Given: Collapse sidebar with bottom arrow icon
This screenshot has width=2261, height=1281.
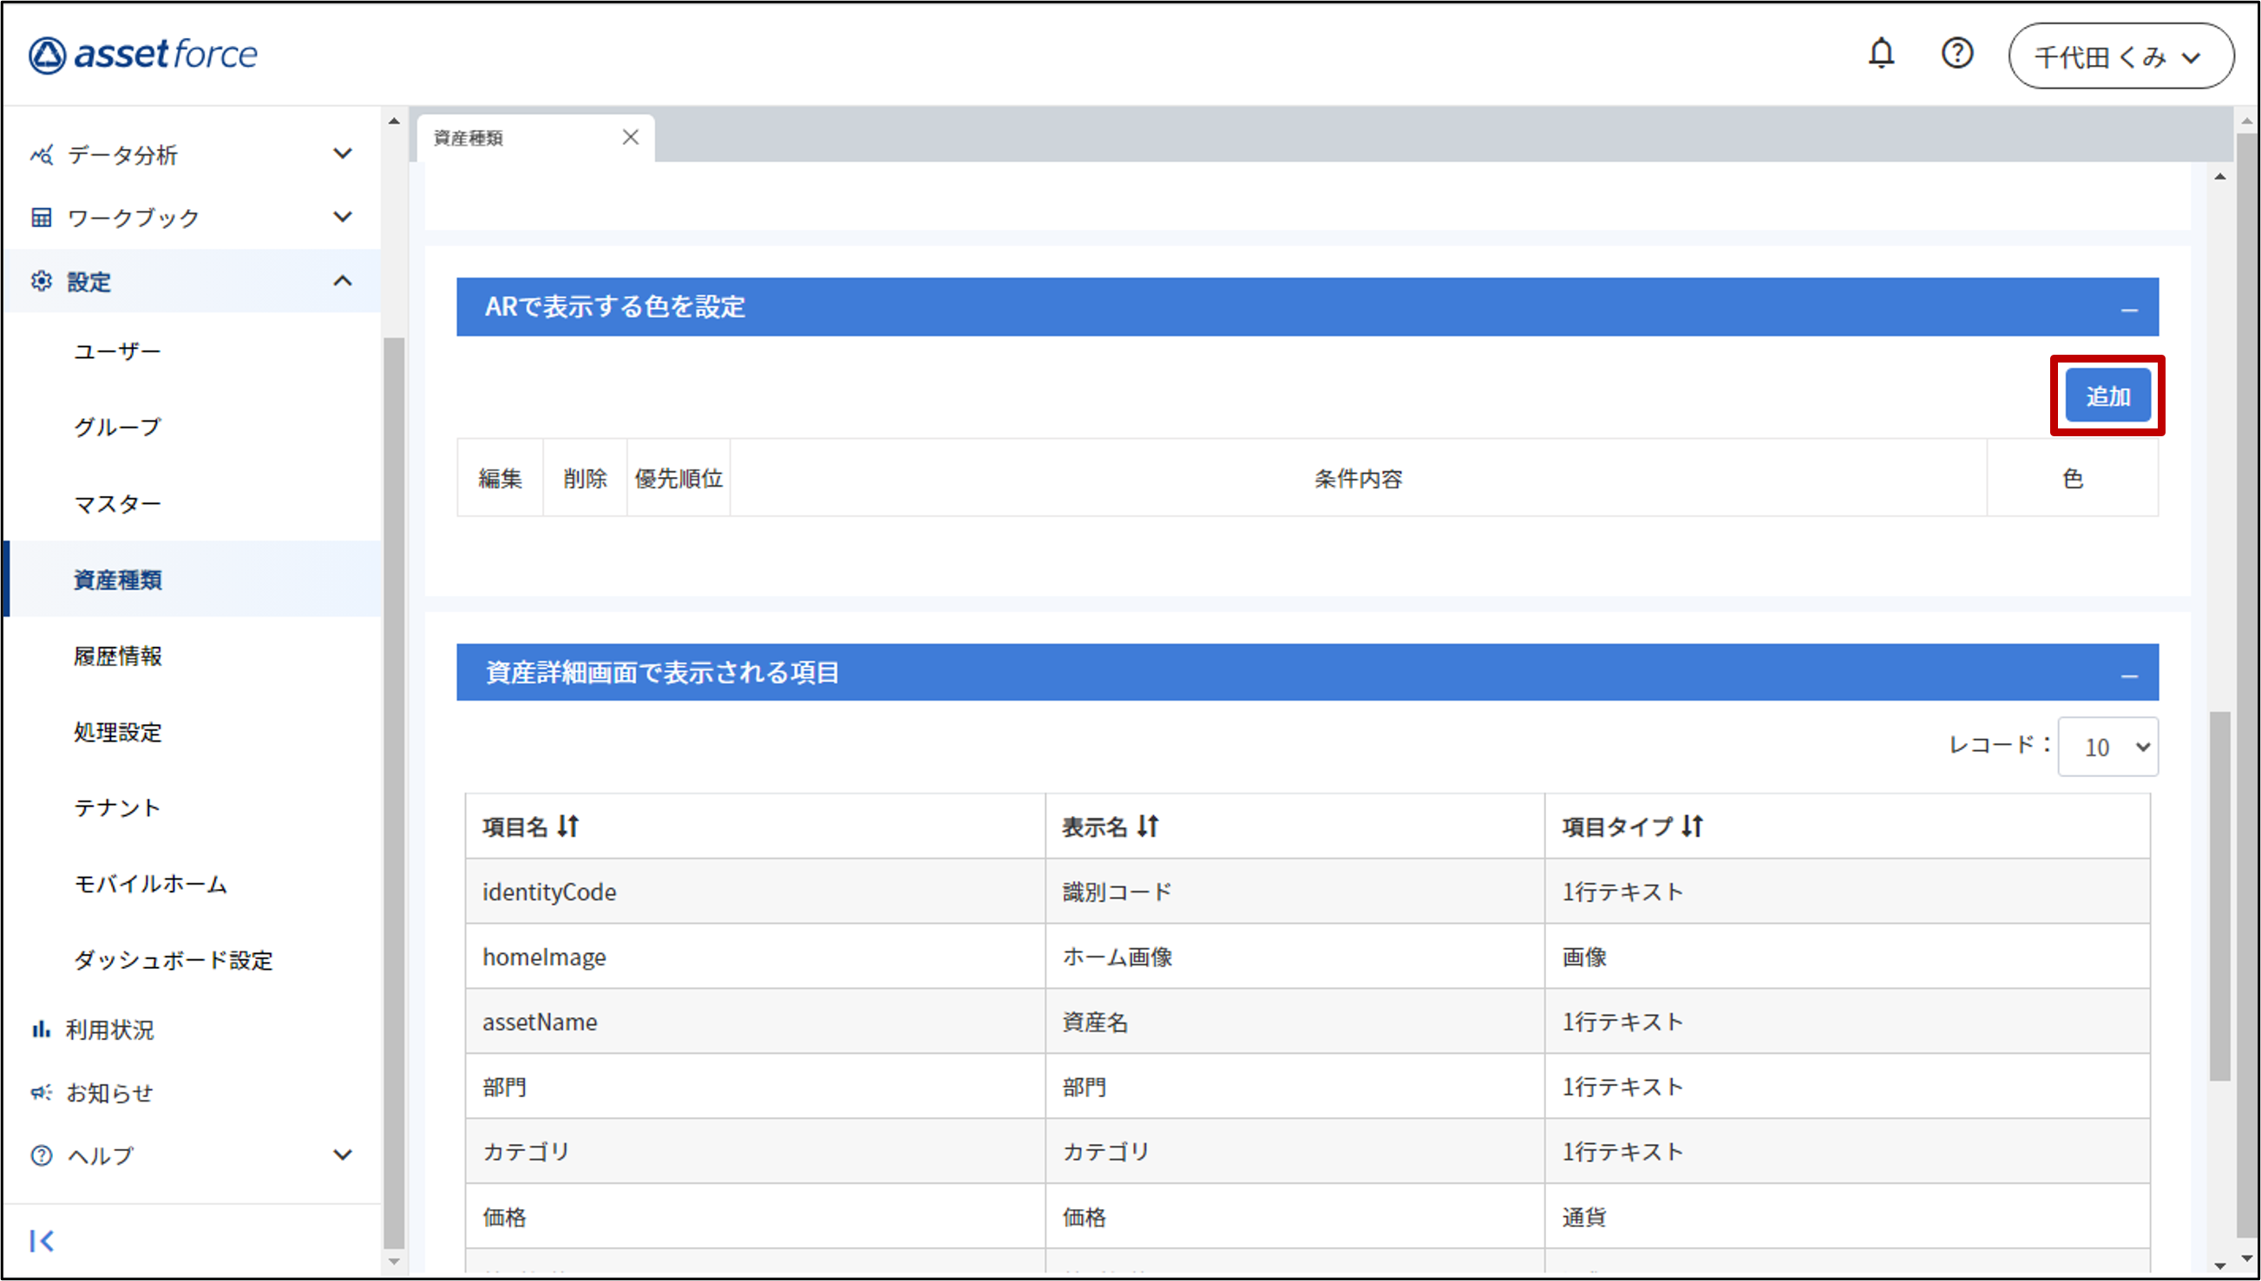Looking at the screenshot, I should [42, 1240].
